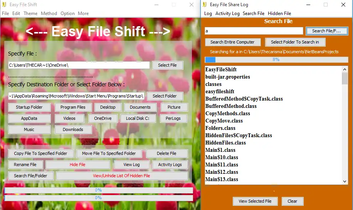The image size is (353, 210).
Task: Click the Activity Logs button
Action: (170, 165)
